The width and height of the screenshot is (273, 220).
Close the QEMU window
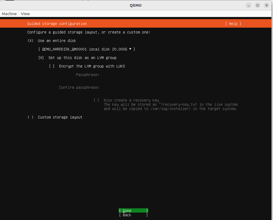(x=266, y=5)
